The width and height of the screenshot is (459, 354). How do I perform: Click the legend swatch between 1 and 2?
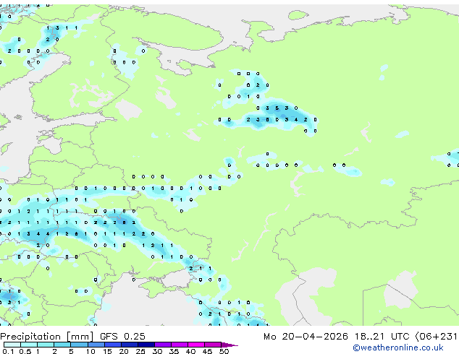coord(46,345)
